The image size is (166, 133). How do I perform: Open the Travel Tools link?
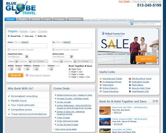coord(139,1)
